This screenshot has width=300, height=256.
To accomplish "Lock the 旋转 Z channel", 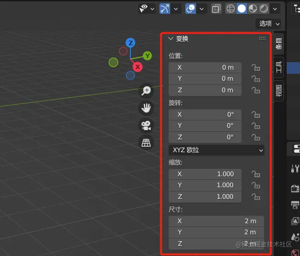I will (256, 137).
